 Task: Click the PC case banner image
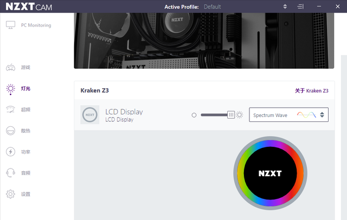204,41
